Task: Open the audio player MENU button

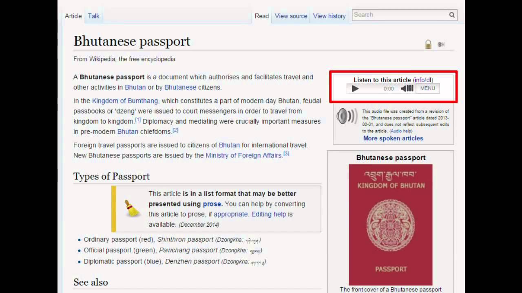Action: pyautogui.click(x=427, y=88)
